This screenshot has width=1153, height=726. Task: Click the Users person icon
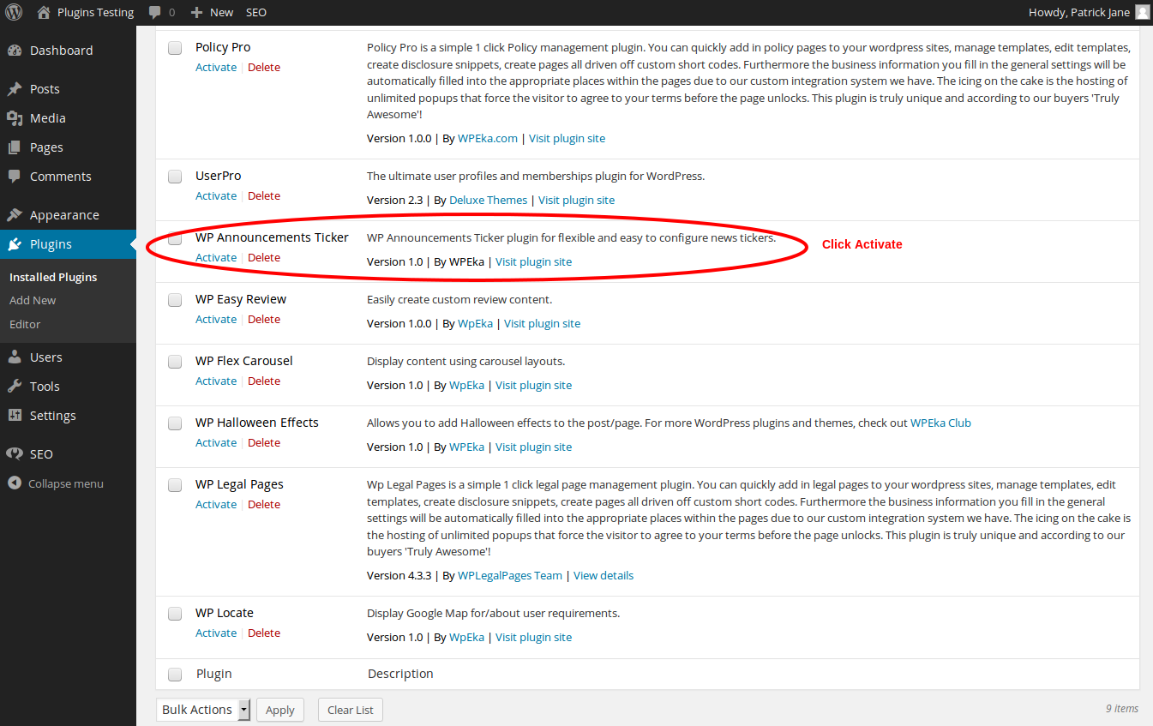[x=15, y=357]
